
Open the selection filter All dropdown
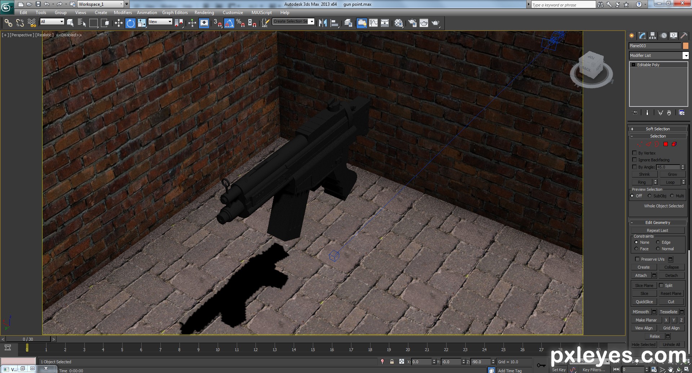click(x=62, y=22)
